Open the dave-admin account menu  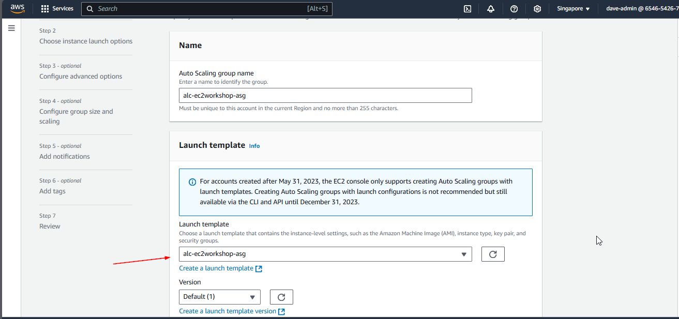[x=642, y=9]
